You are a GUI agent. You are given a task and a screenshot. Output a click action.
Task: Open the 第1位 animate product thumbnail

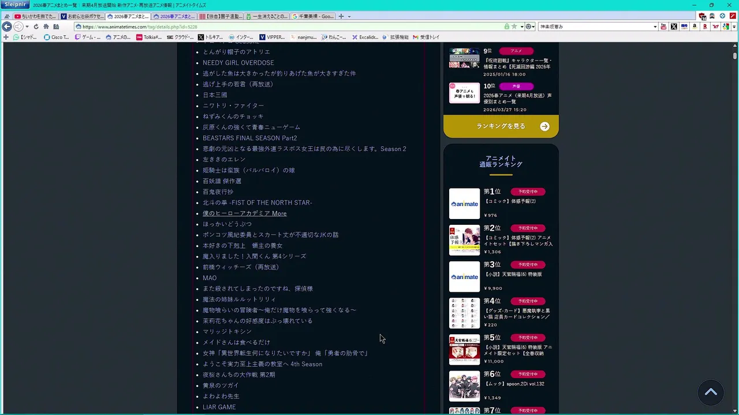pos(464,203)
